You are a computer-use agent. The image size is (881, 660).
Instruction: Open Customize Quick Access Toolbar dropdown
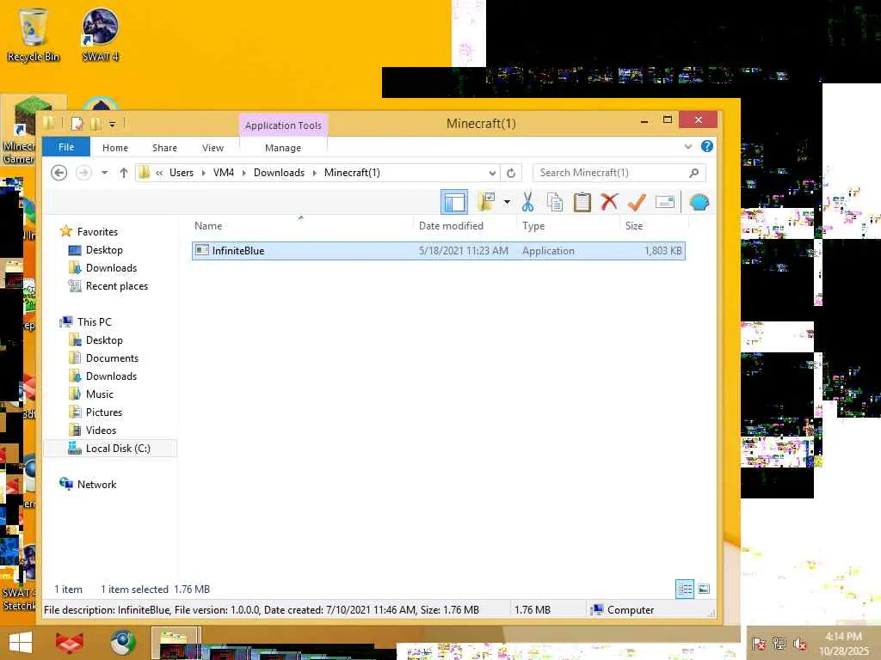113,124
